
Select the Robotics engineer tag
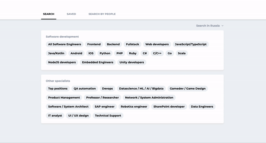click(134, 107)
